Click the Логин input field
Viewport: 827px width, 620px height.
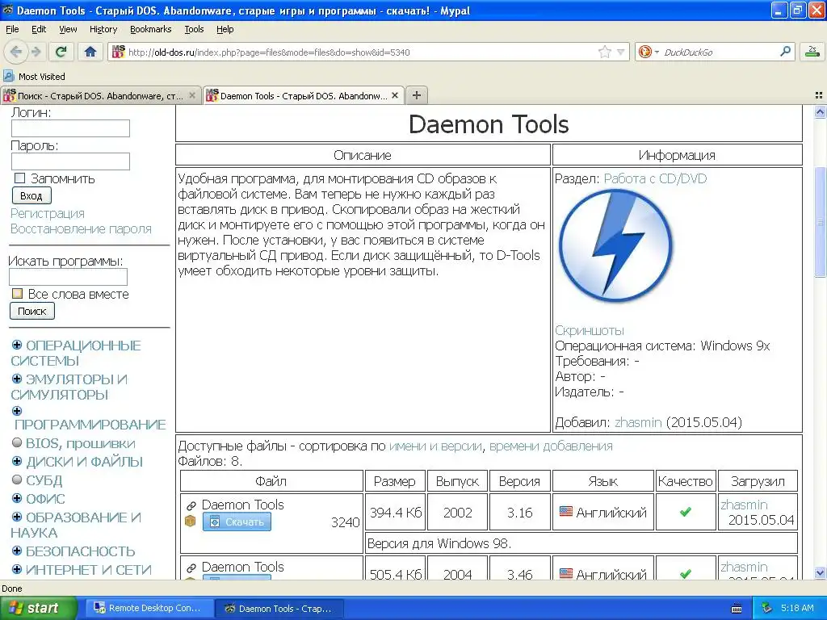point(70,128)
